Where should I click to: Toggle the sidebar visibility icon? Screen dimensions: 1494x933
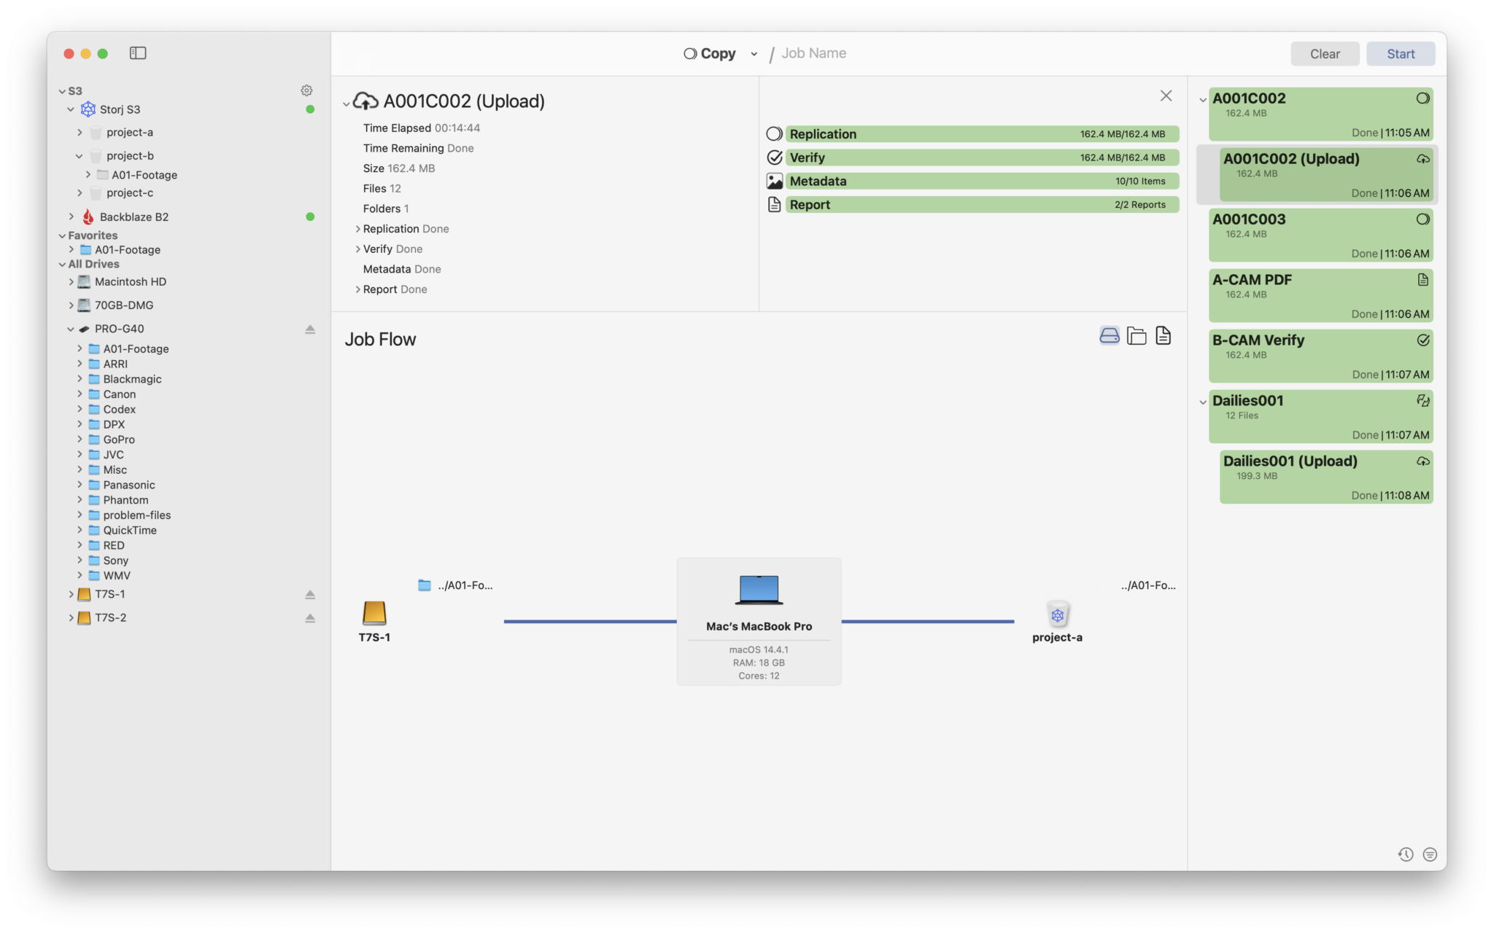click(x=138, y=52)
